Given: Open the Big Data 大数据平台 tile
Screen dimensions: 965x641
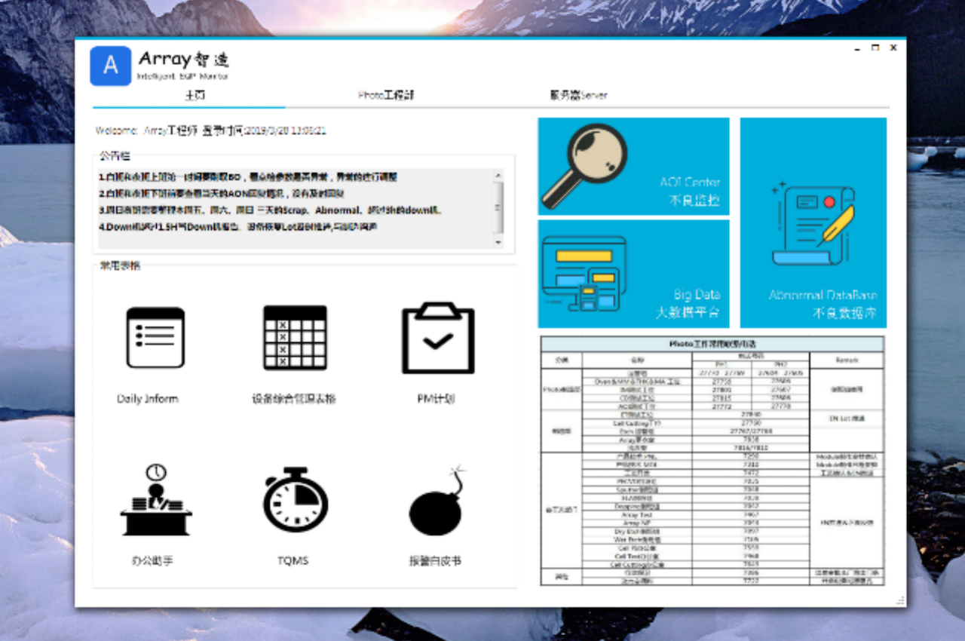Looking at the screenshot, I should point(633,273).
